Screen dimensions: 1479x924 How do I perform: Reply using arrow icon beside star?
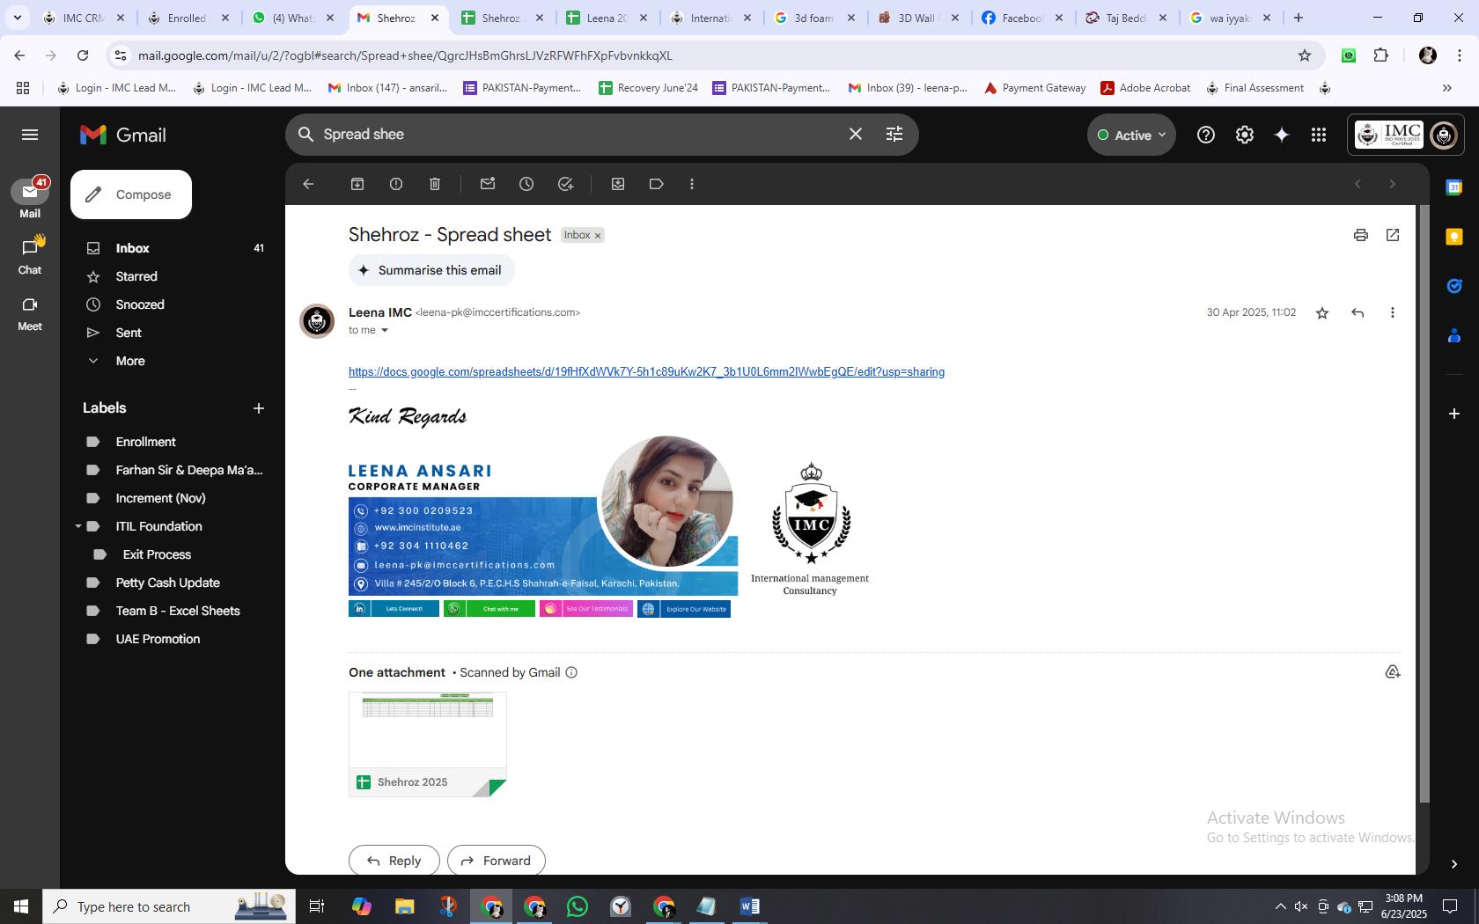tap(1358, 312)
